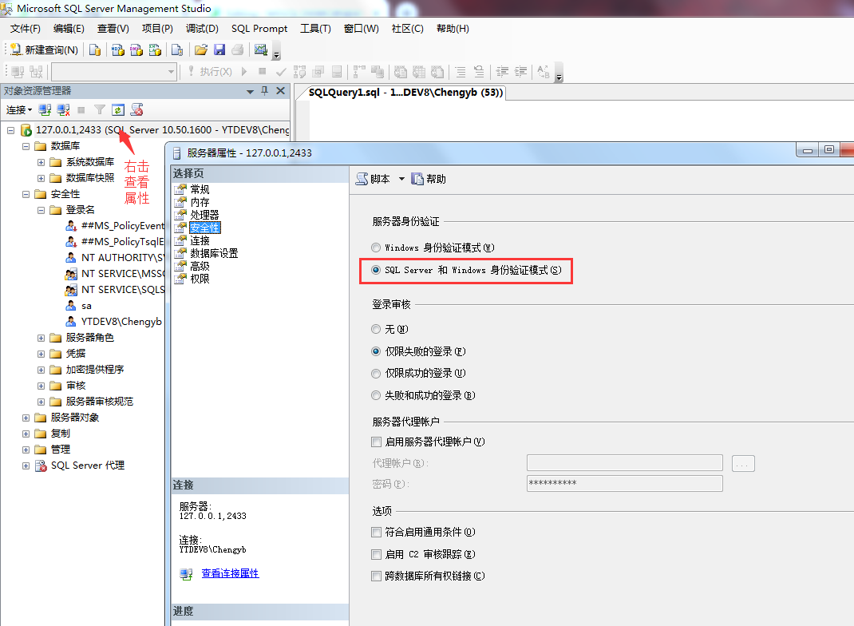Open the SQL Prompt menu

point(259,28)
